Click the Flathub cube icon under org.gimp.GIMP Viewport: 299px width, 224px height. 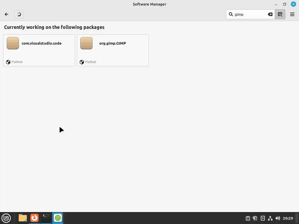(82, 62)
